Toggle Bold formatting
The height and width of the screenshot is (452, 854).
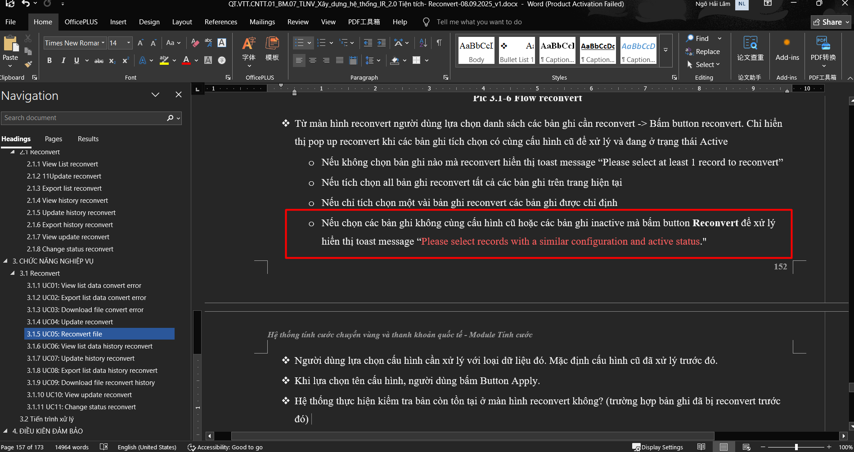(x=49, y=61)
